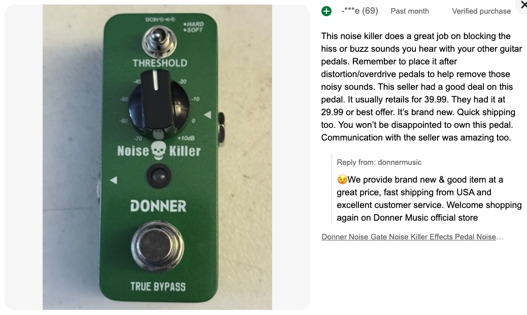The height and width of the screenshot is (315, 527).
Task: Click the metal footswitch on the pedal
Action: pyautogui.click(x=157, y=246)
